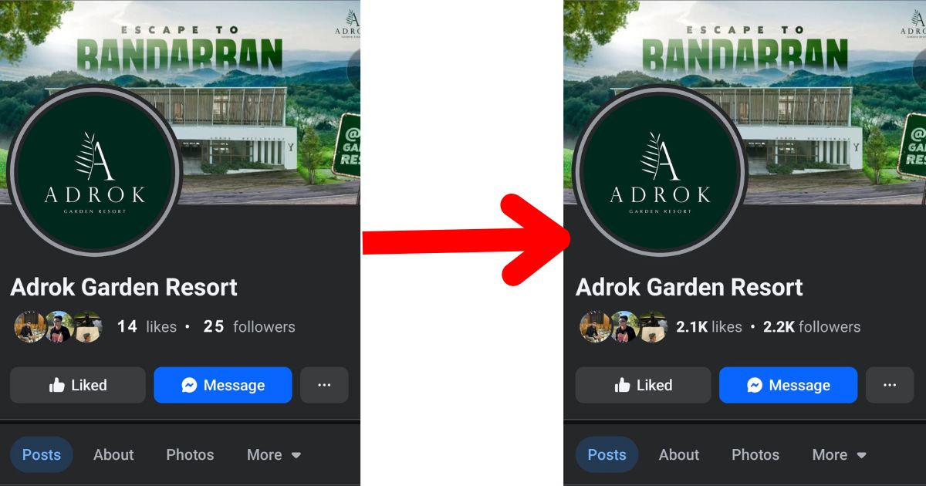Expand More dropdown in left panel
Screen dimensions: 926x486
point(274,454)
